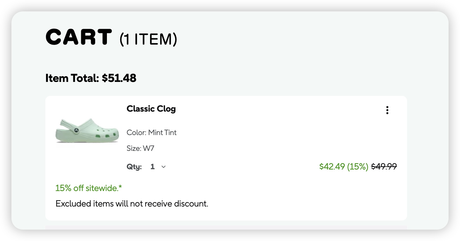Viewport: 460px width, 241px height.
Task: Click the $51.48 amount in Item Total
Action: tap(119, 78)
